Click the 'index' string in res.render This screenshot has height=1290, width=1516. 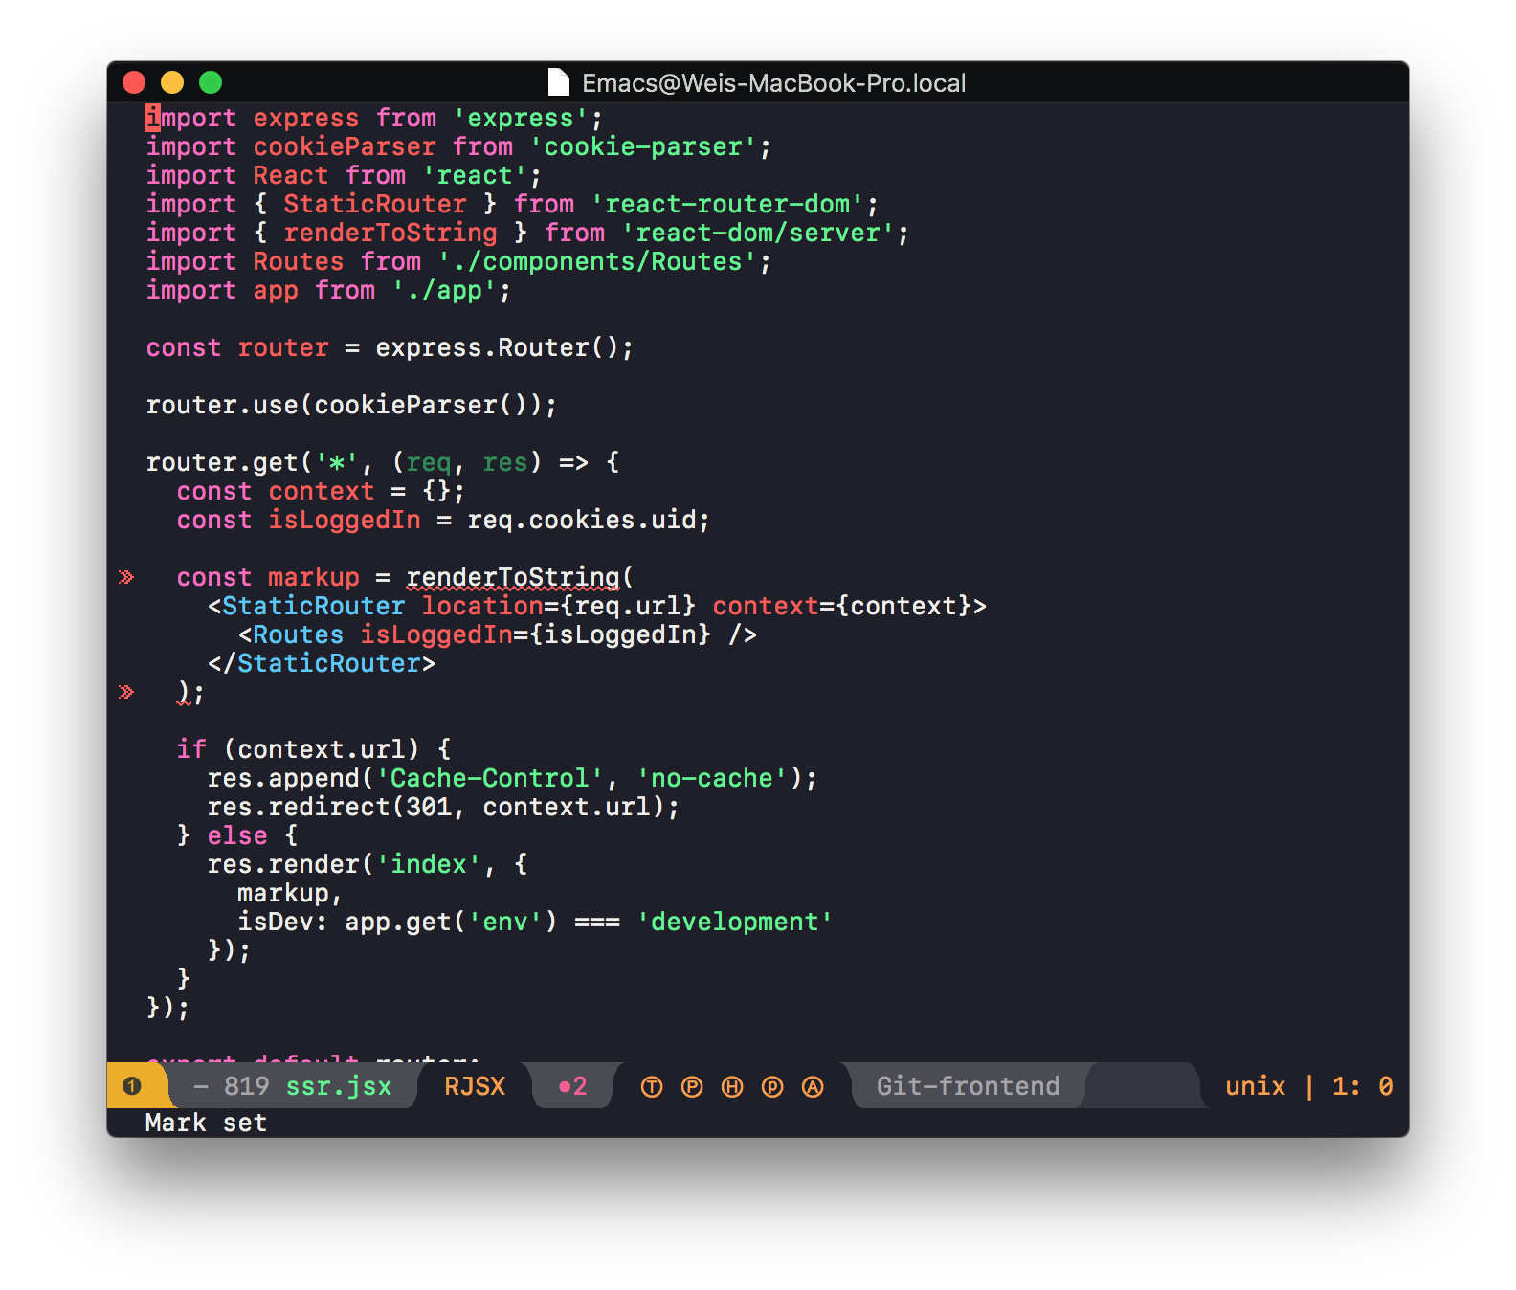429,864
